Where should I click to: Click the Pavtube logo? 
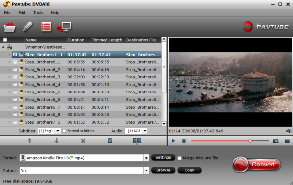[266, 27]
